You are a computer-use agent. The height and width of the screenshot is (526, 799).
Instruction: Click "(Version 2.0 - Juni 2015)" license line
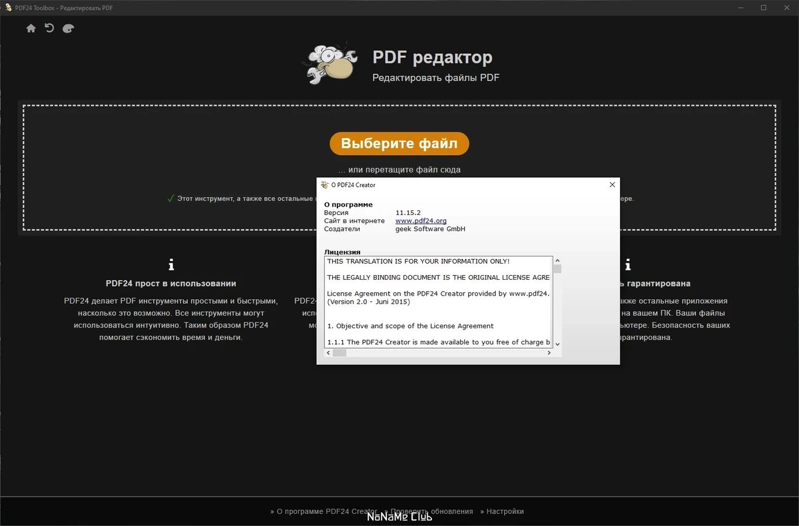pyautogui.click(x=368, y=302)
